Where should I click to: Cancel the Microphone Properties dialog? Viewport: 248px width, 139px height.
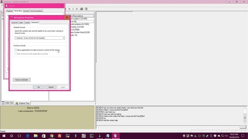(x=51, y=87)
